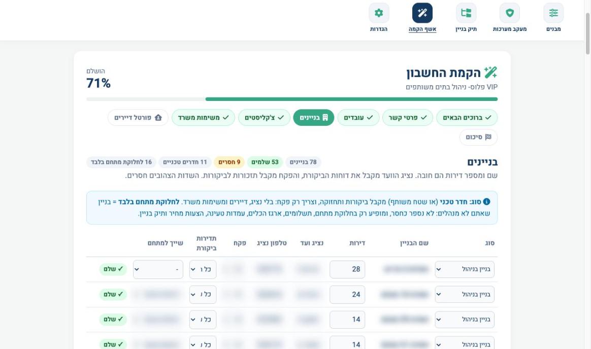The width and height of the screenshot is (591, 349).
Task: Filter by 78 בניינים badge
Action: tap(303, 162)
